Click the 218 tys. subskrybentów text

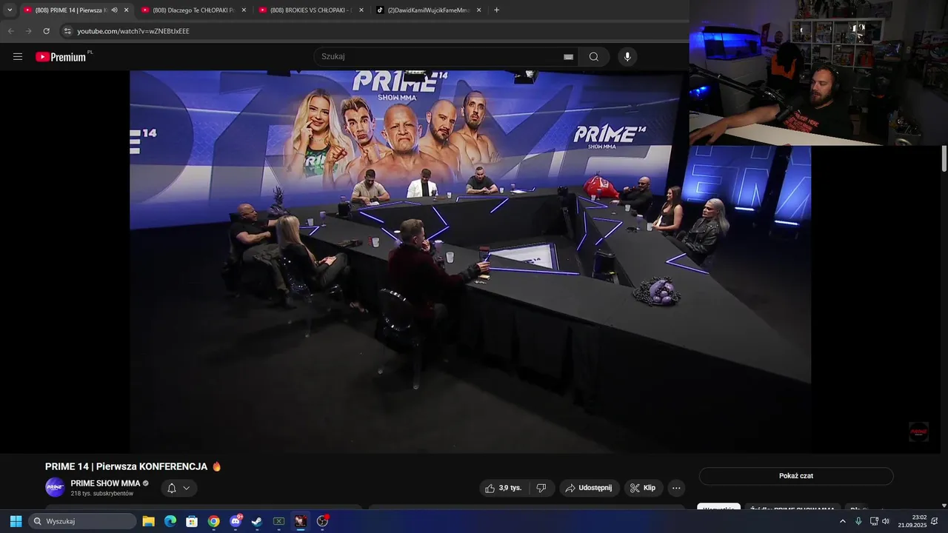pyautogui.click(x=102, y=493)
